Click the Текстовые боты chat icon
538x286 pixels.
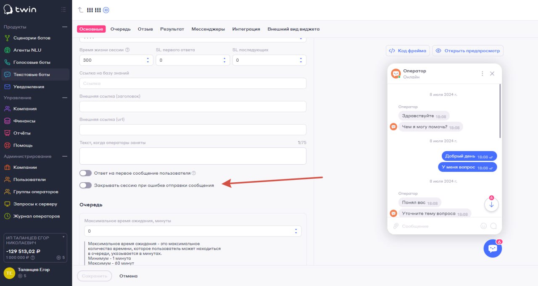[7, 74]
